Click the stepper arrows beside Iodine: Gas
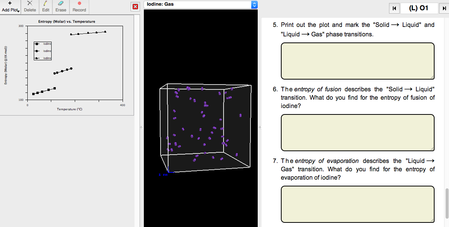 pos(254,4)
